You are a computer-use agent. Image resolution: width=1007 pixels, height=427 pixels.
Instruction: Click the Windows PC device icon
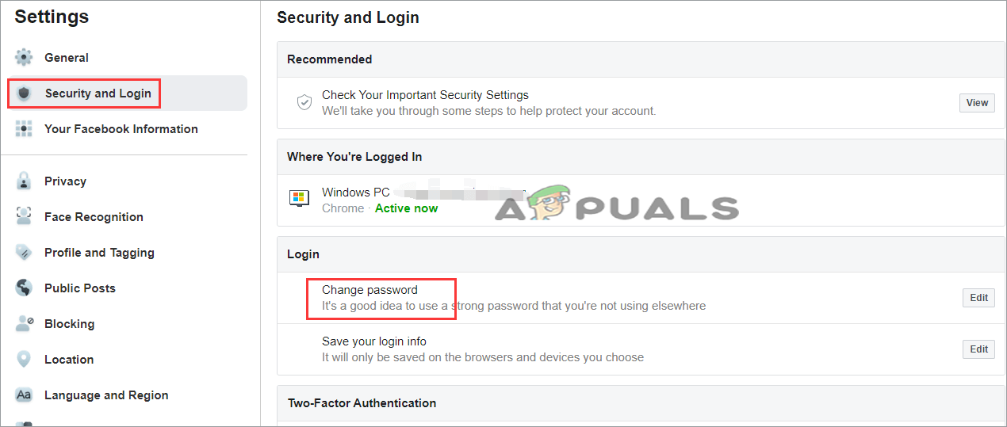point(299,199)
